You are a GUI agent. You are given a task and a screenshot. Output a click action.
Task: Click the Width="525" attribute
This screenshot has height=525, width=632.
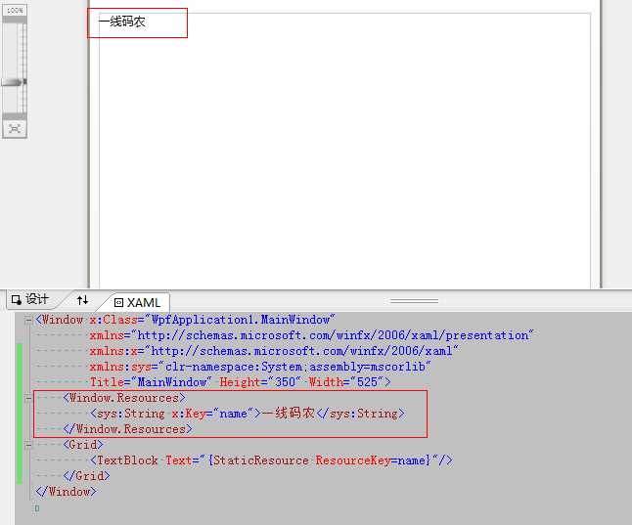(x=346, y=382)
